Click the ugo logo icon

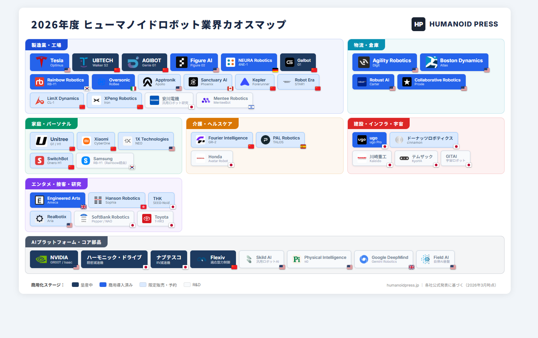[362, 140]
